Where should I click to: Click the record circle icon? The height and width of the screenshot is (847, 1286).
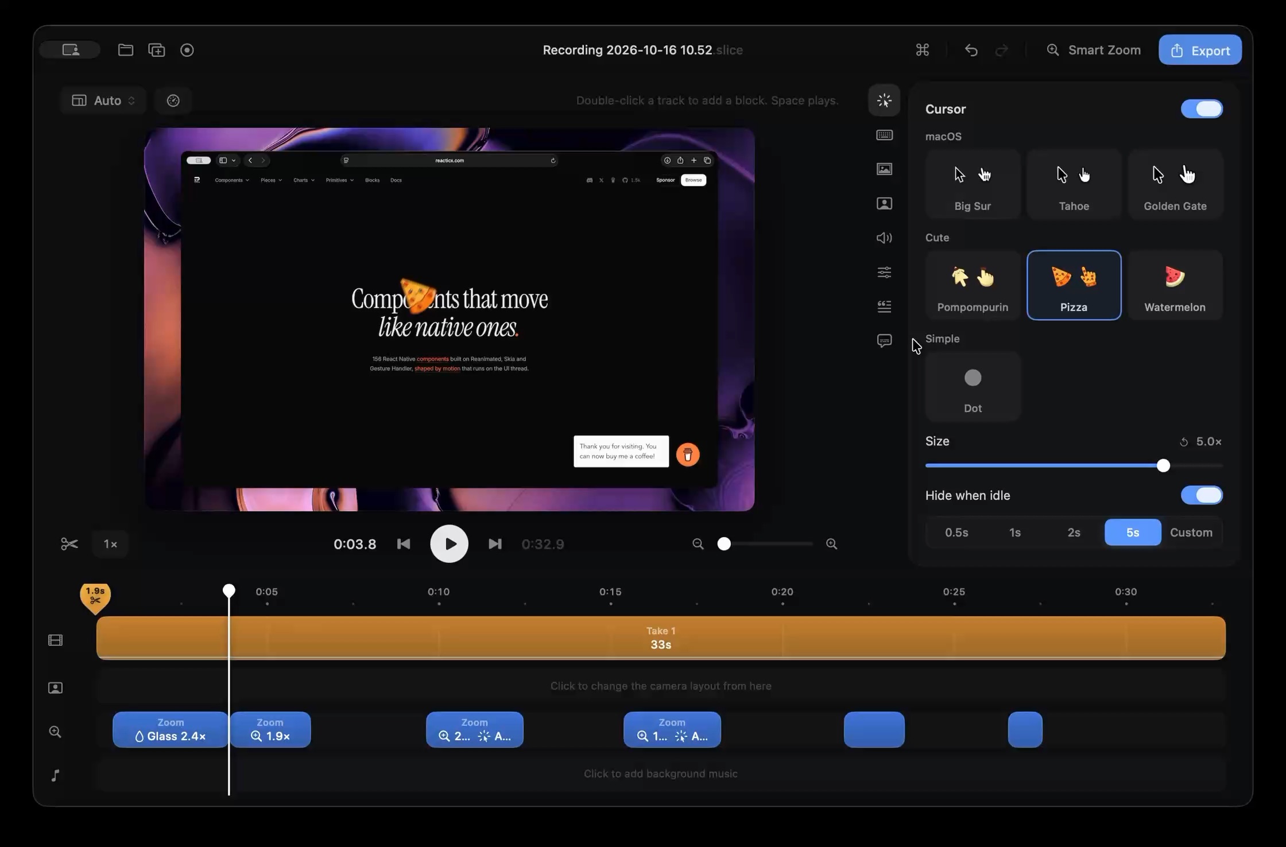tap(187, 50)
